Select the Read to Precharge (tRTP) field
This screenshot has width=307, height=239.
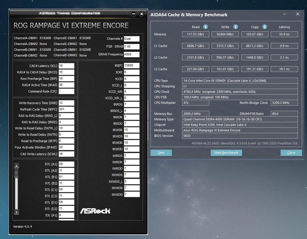tap(67, 141)
